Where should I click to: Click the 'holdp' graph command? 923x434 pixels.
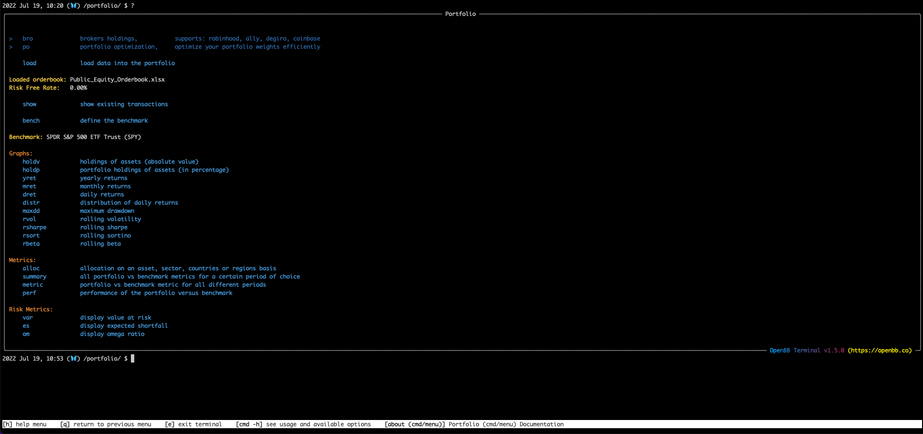(x=31, y=170)
